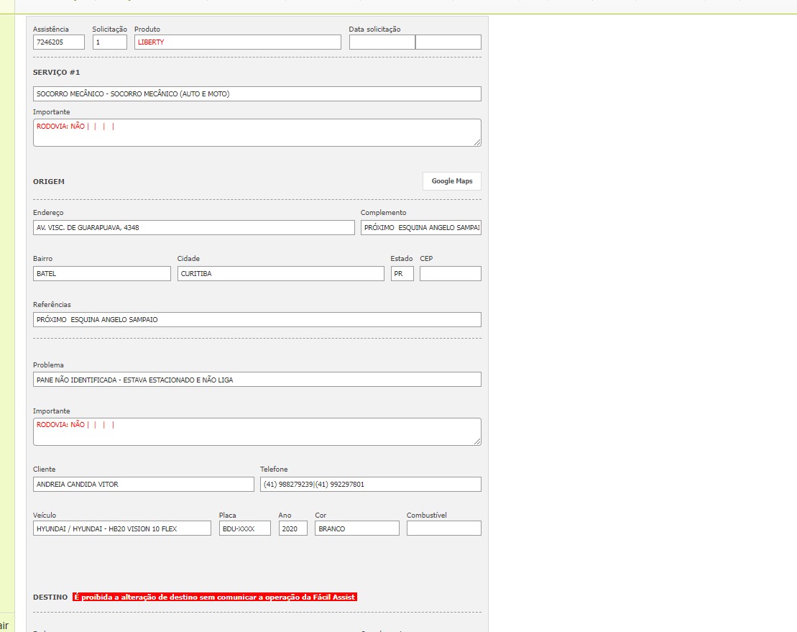Click the Cidade field showing CURITIBA

click(280, 274)
